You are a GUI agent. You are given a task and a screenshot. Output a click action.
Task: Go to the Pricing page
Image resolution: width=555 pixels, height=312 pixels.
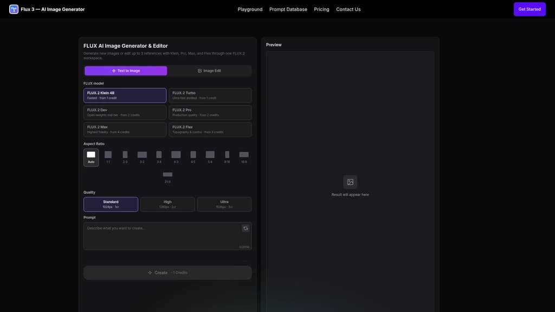coord(321,9)
